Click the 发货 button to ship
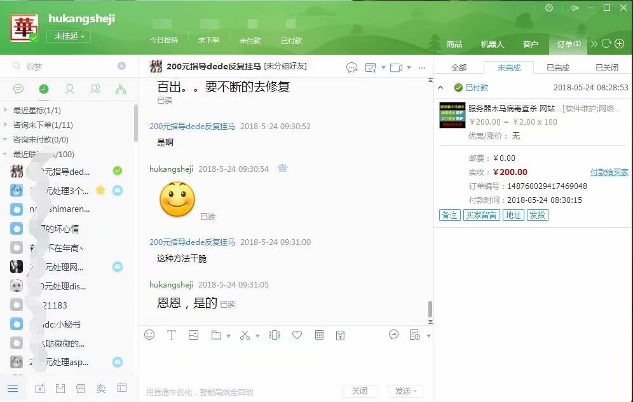 [x=537, y=215]
